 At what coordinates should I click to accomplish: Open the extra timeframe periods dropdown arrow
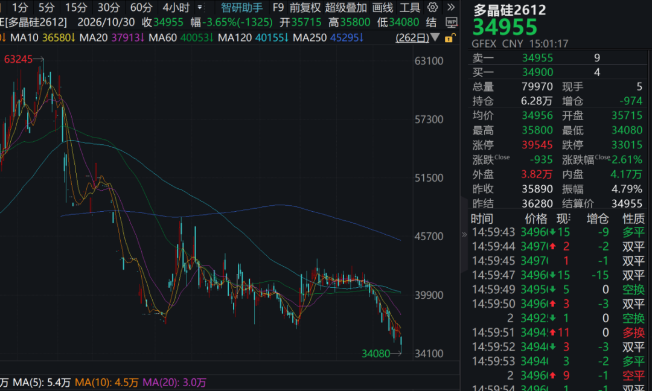pyautogui.click(x=200, y=7)
